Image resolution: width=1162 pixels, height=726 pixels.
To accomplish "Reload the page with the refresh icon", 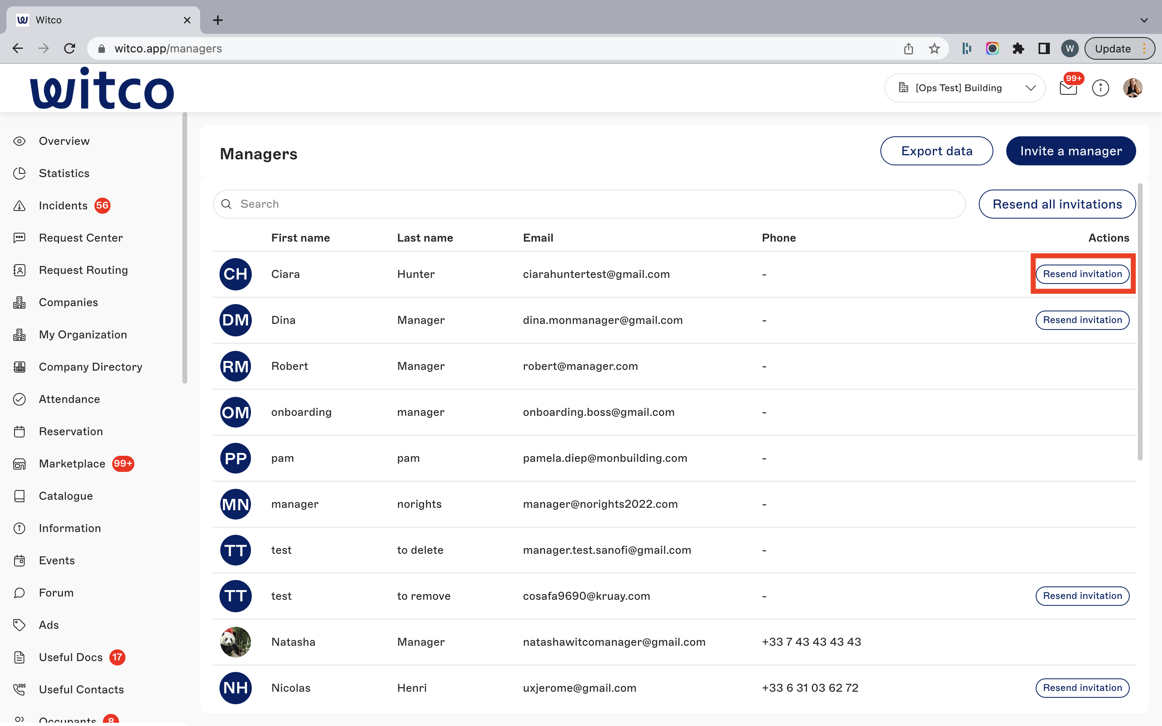I will coord(70,48).
